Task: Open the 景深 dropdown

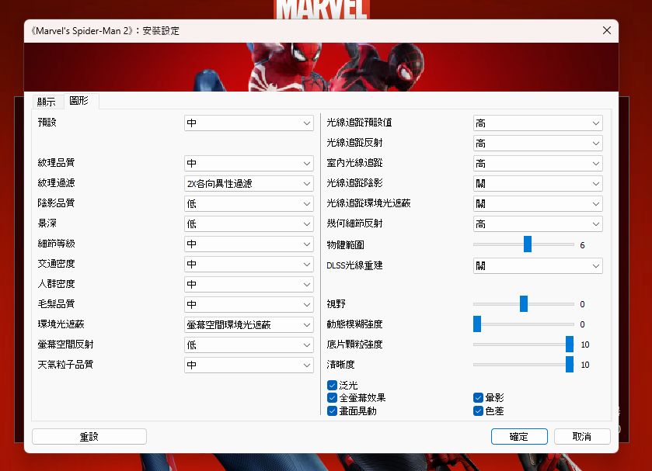Action: [x=249, y=224]
